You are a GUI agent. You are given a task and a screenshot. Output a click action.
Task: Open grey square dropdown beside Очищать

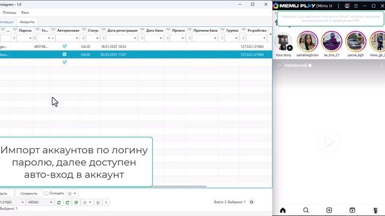tap(72, 193)
